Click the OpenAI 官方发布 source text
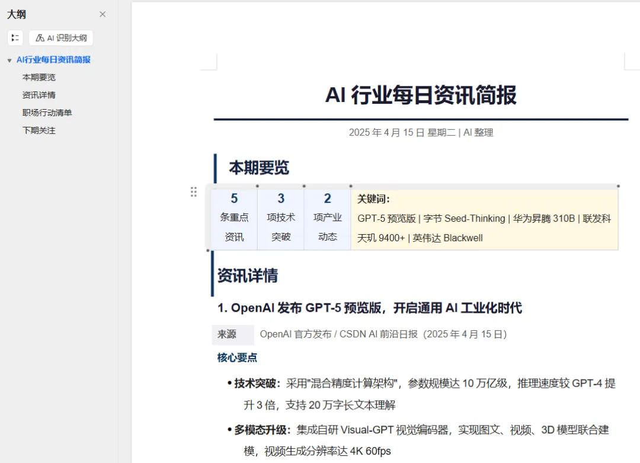The width and height of the screenshot is (640, 463). click(x=383, y=334)
